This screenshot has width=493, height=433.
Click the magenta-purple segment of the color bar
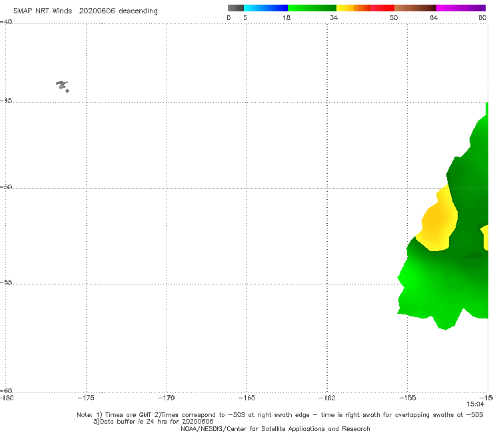[x=461, y=8]
